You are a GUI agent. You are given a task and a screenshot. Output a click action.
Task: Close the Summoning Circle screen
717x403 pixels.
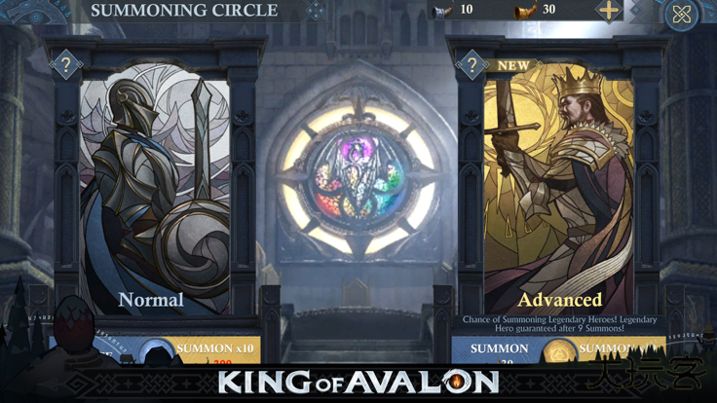point(681,15)
